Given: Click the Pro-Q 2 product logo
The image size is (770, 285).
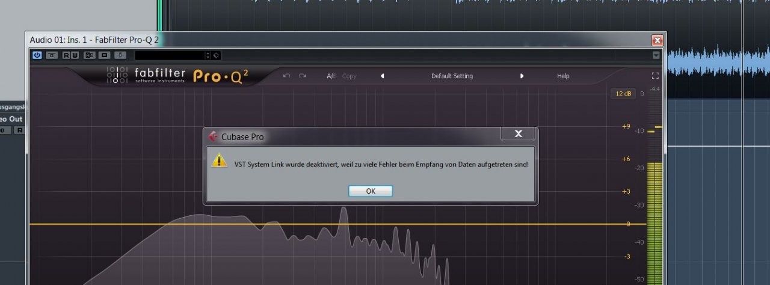Looking at the screenshot, I should pos(220,76).
